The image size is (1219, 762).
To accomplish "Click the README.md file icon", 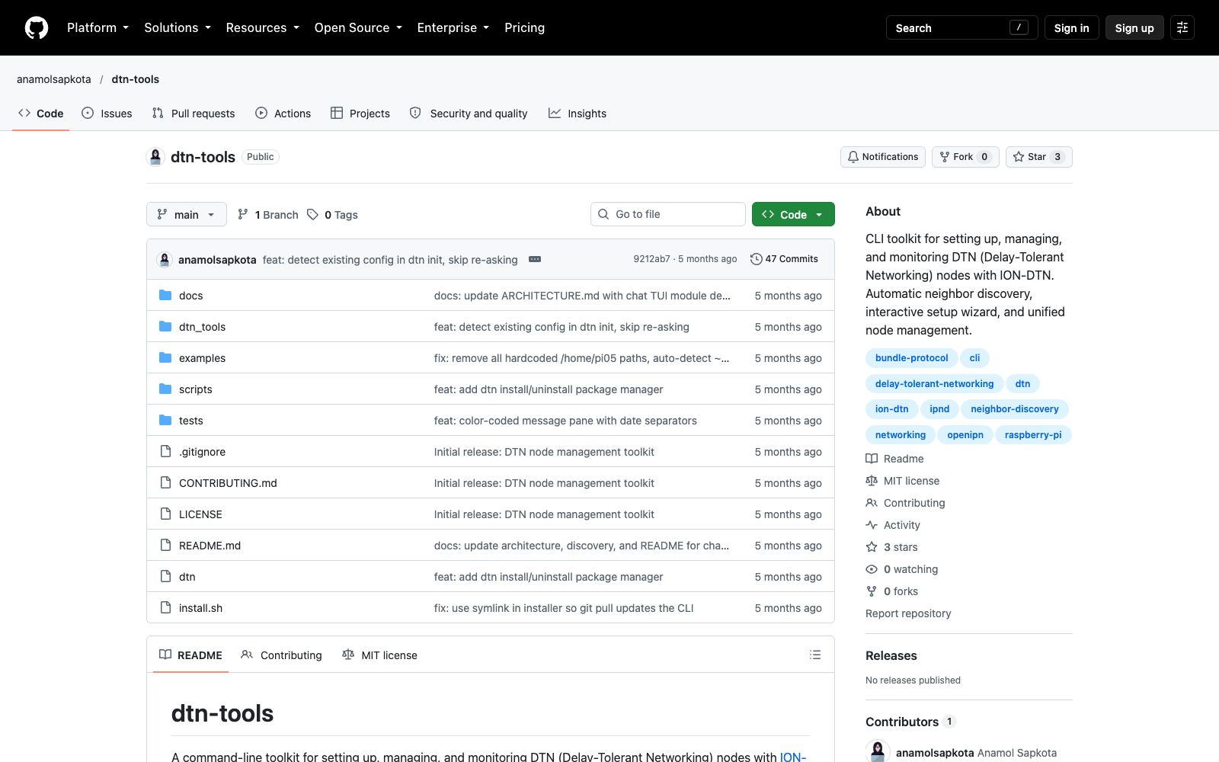I will pyautogui.click(x=165, y=545).
